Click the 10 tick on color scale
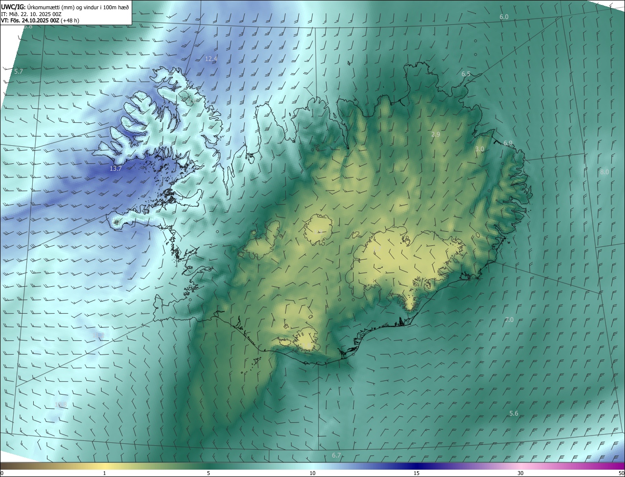Viewport: 625px width, 477px height. point(312,473)
